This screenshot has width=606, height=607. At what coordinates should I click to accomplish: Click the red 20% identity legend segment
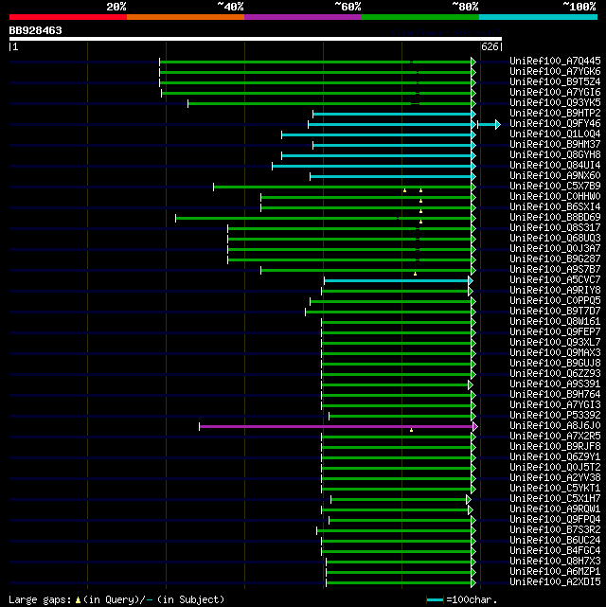click(x=68, y=17)
